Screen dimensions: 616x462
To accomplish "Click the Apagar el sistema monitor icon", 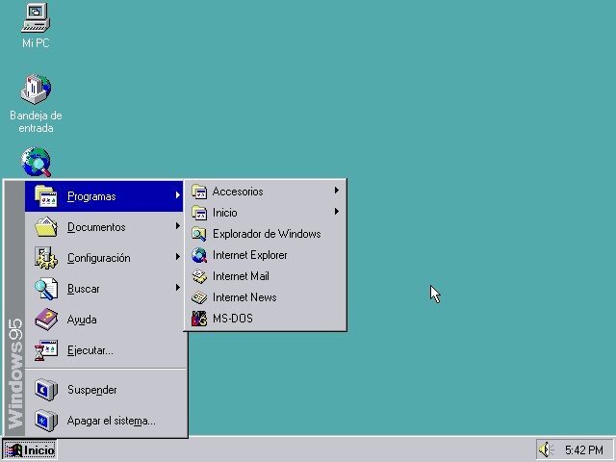I will click(45, 421).
